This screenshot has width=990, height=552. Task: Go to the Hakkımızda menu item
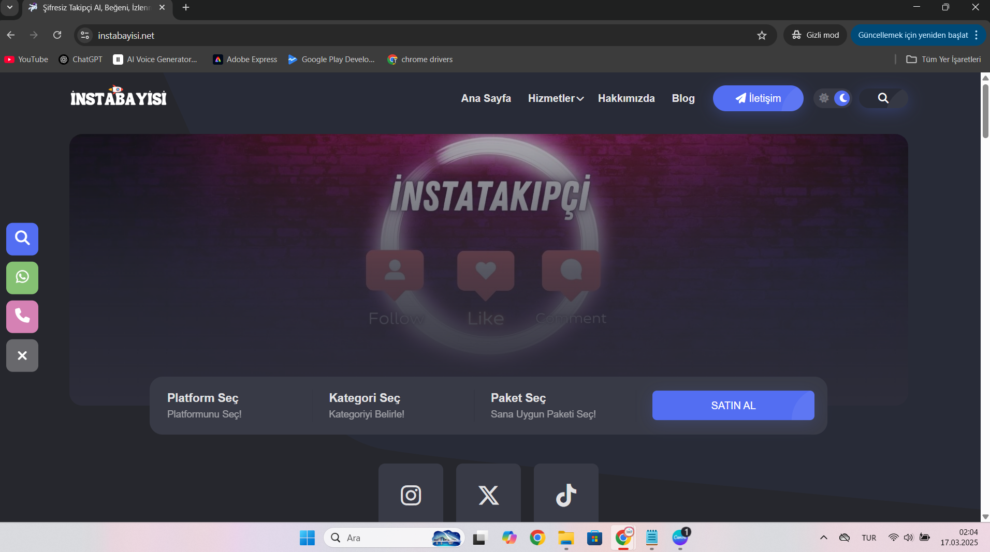click(626, 98)
